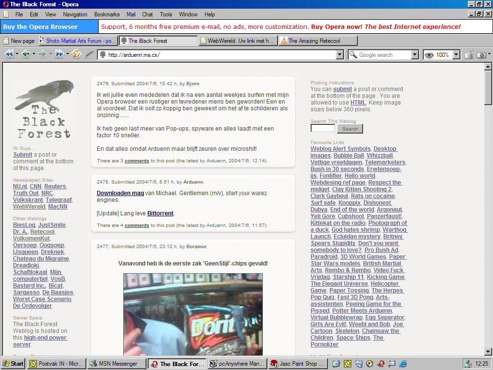Click the Buy the Opera Browser banner
Screen dimensions: 493x370
50,27
